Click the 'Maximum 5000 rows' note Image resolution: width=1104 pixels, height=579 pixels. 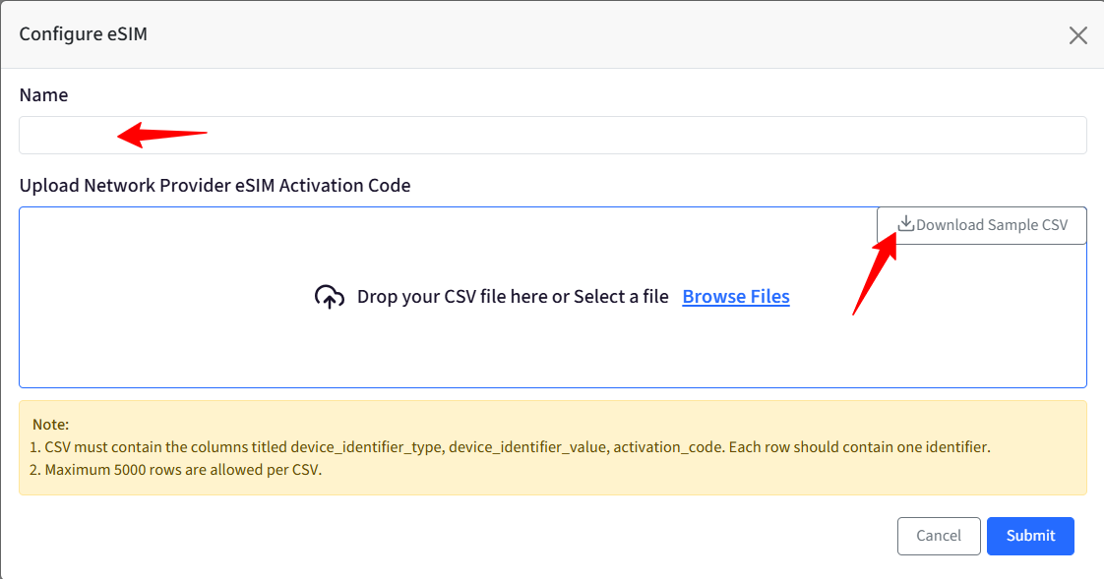175,469
